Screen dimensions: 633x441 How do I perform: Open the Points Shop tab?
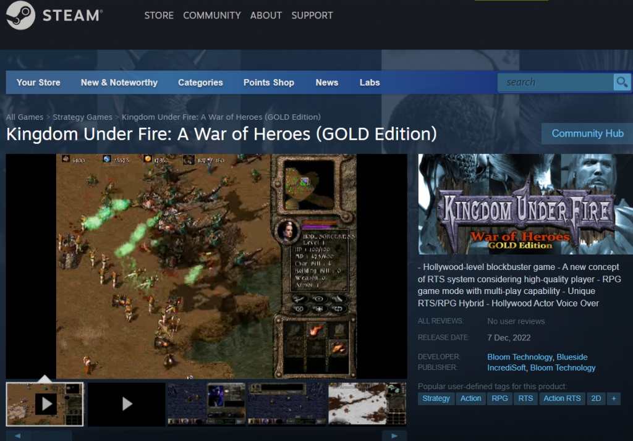click(x=269, y=82)
